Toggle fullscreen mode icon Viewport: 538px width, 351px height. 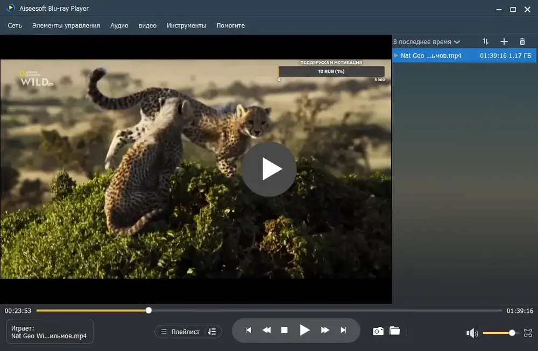click(528, 333)
